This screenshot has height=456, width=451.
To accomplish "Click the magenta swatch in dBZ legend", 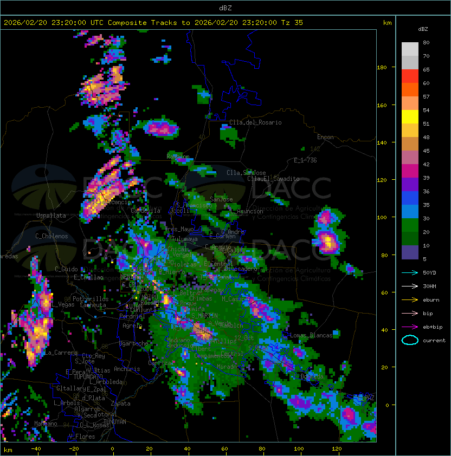I will click(x=410, y=171).
